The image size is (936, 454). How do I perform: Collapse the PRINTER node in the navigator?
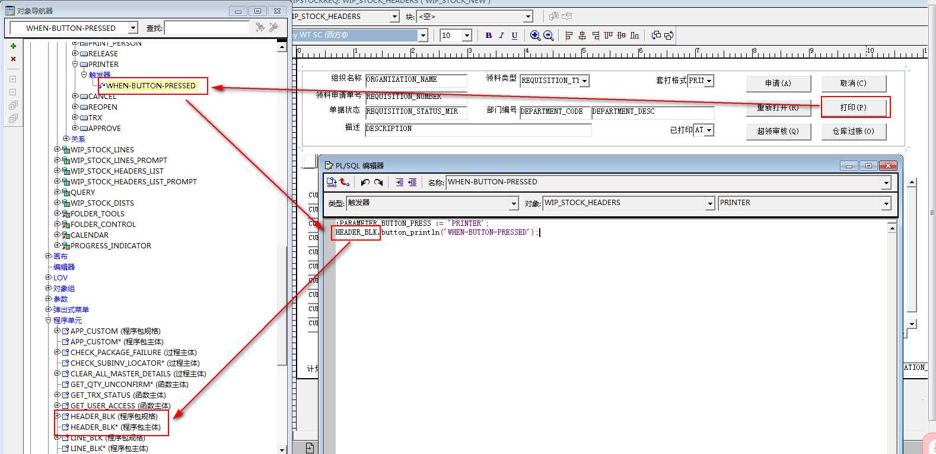(75, 64)
